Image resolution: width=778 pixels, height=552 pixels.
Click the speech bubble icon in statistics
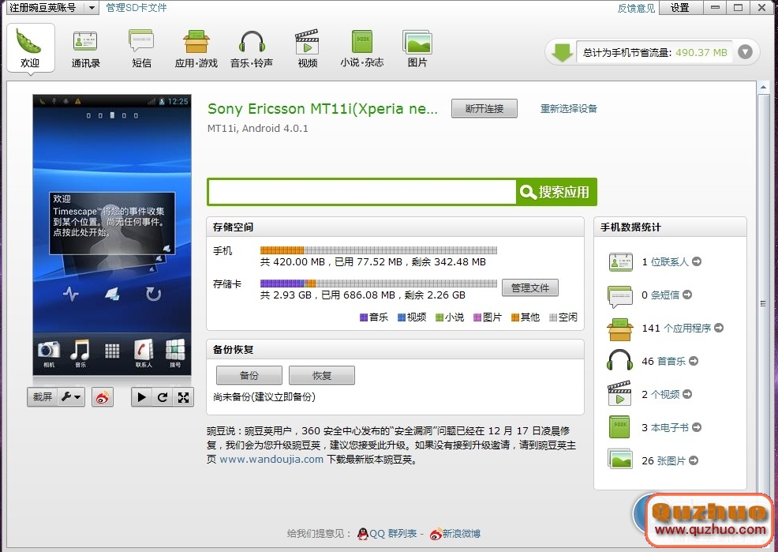point(620,296)
